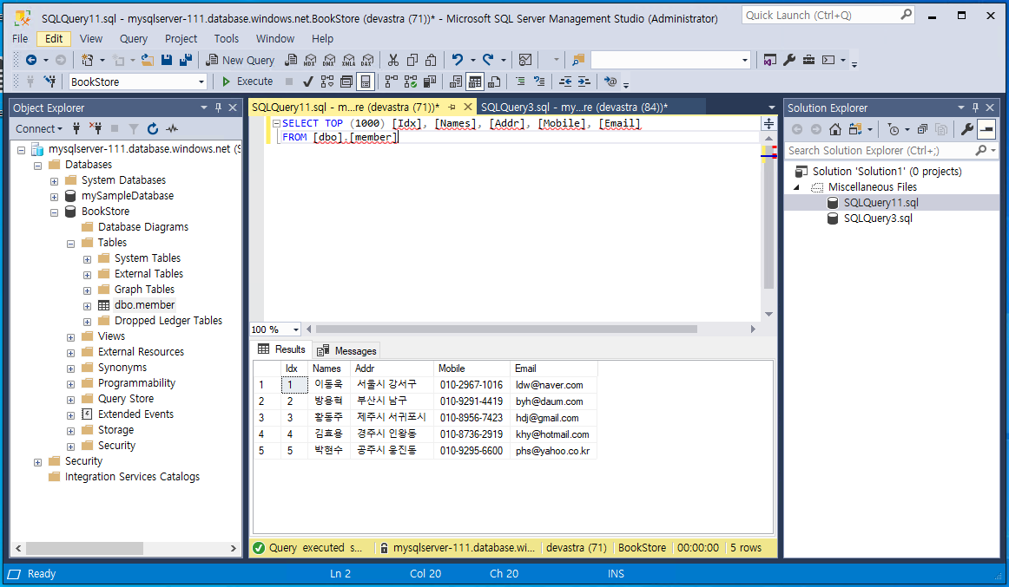Open the Tools menu
Image resolution: width=1009 pixels, height=587 pixels.
tap(226, 38)
